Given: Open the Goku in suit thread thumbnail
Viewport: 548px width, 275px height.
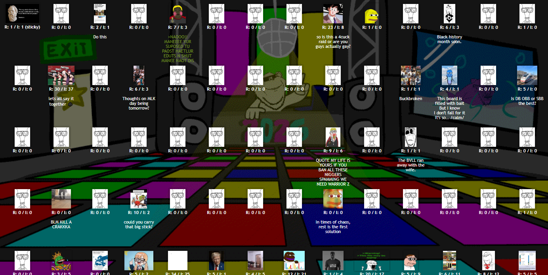Looking at the screenshot, I should pos(333,14).
